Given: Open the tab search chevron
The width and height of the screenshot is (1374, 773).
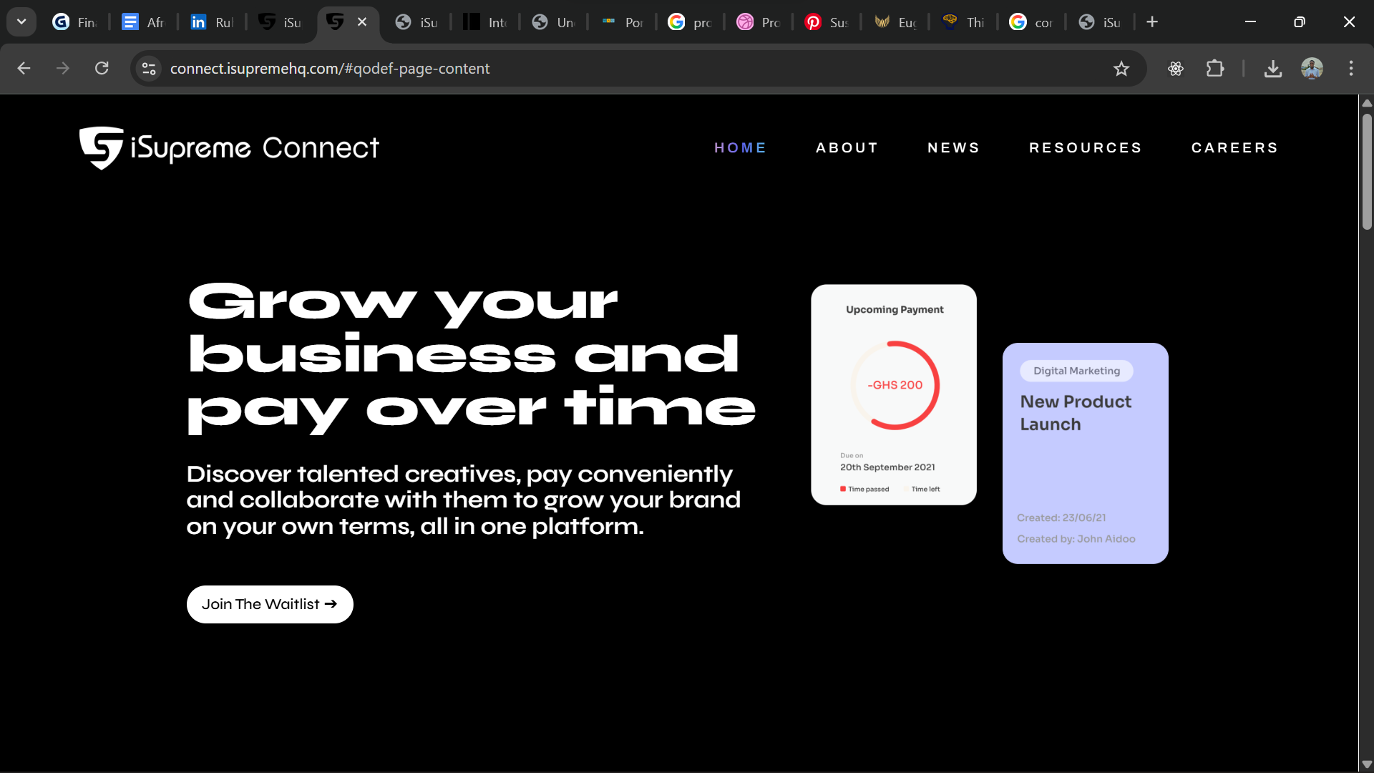Looking at the screenshot, I should click(x=21, y=21).
